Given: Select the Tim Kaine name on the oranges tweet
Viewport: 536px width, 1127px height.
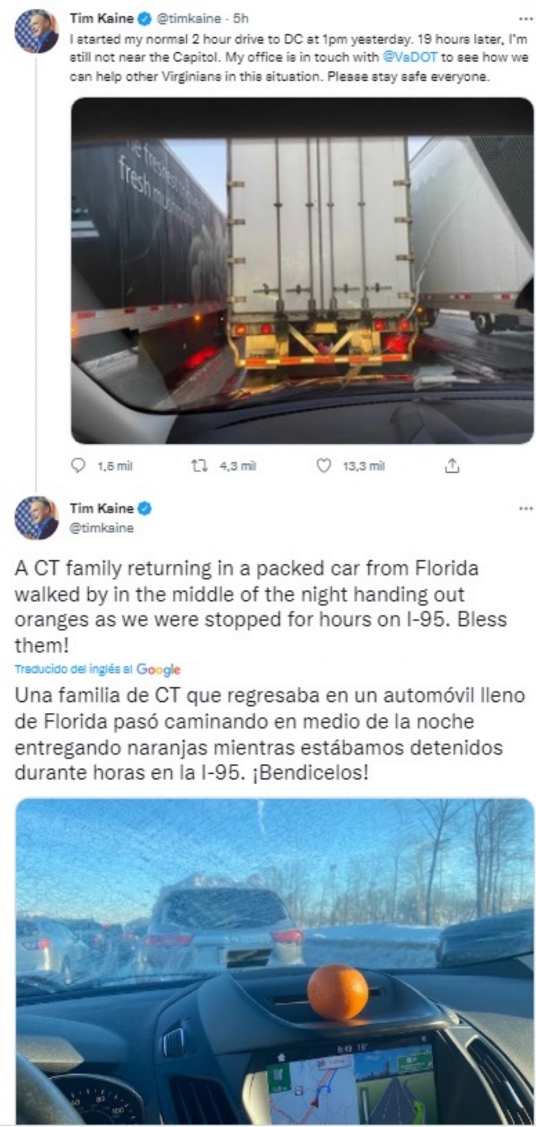Looking at the screenshot, I should 102,508.
